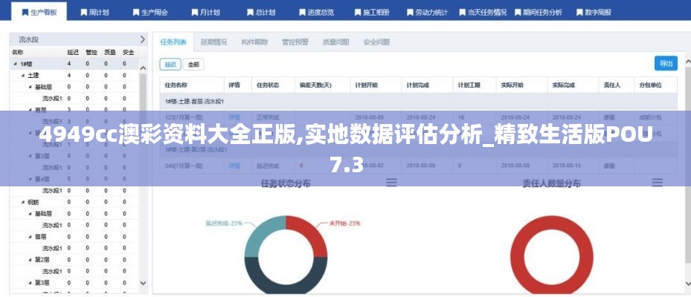Click the 计划完成 column header
The image size is (691, 297).
[x=427, y=85]
